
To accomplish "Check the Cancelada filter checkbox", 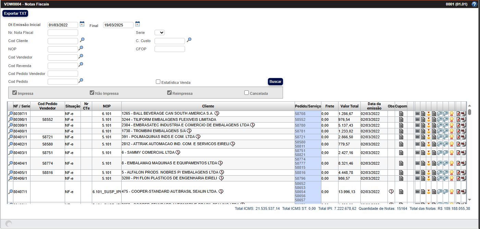I will coord(246,93).
